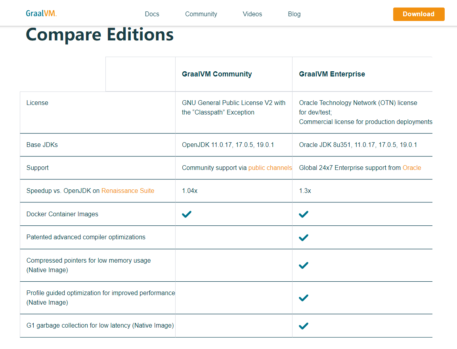Click Patented advanced compiler optimizations label

point(86,237)
